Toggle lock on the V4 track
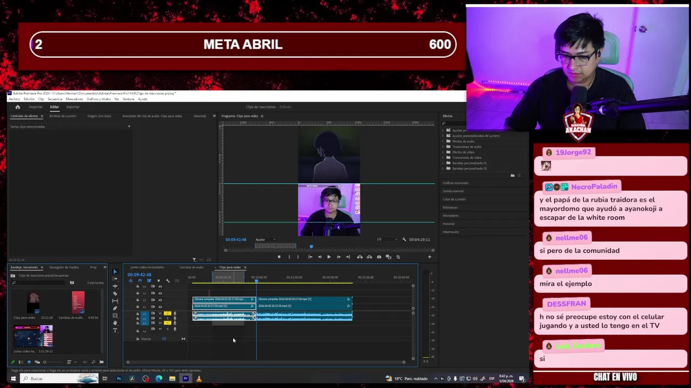Screen dimensions: 691x388 pos(138,287)
